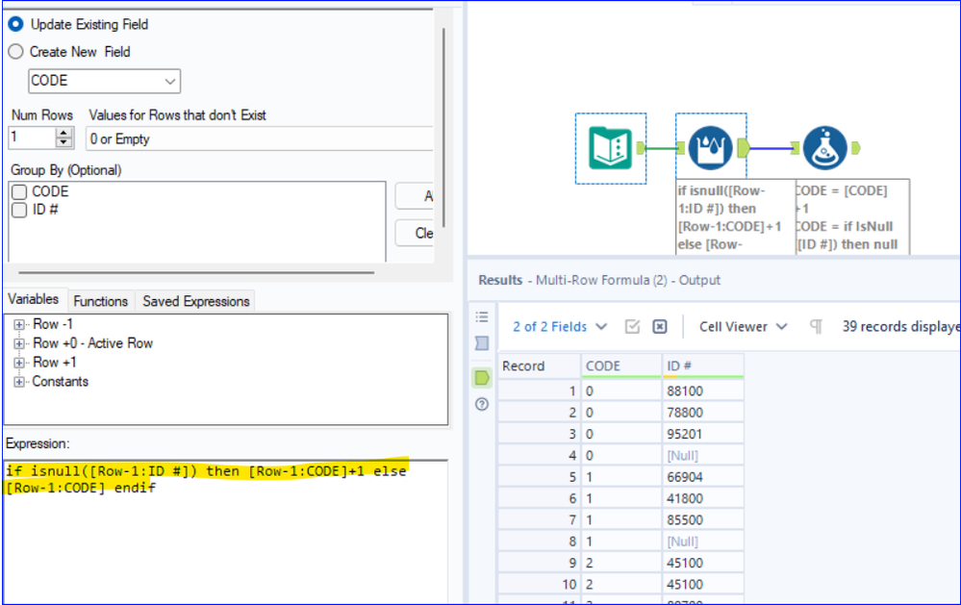Image resolution: width=961 pixels, height=605 pixels.
Task: Select cell with ID 66904
Action: click(x=703, y=477)
